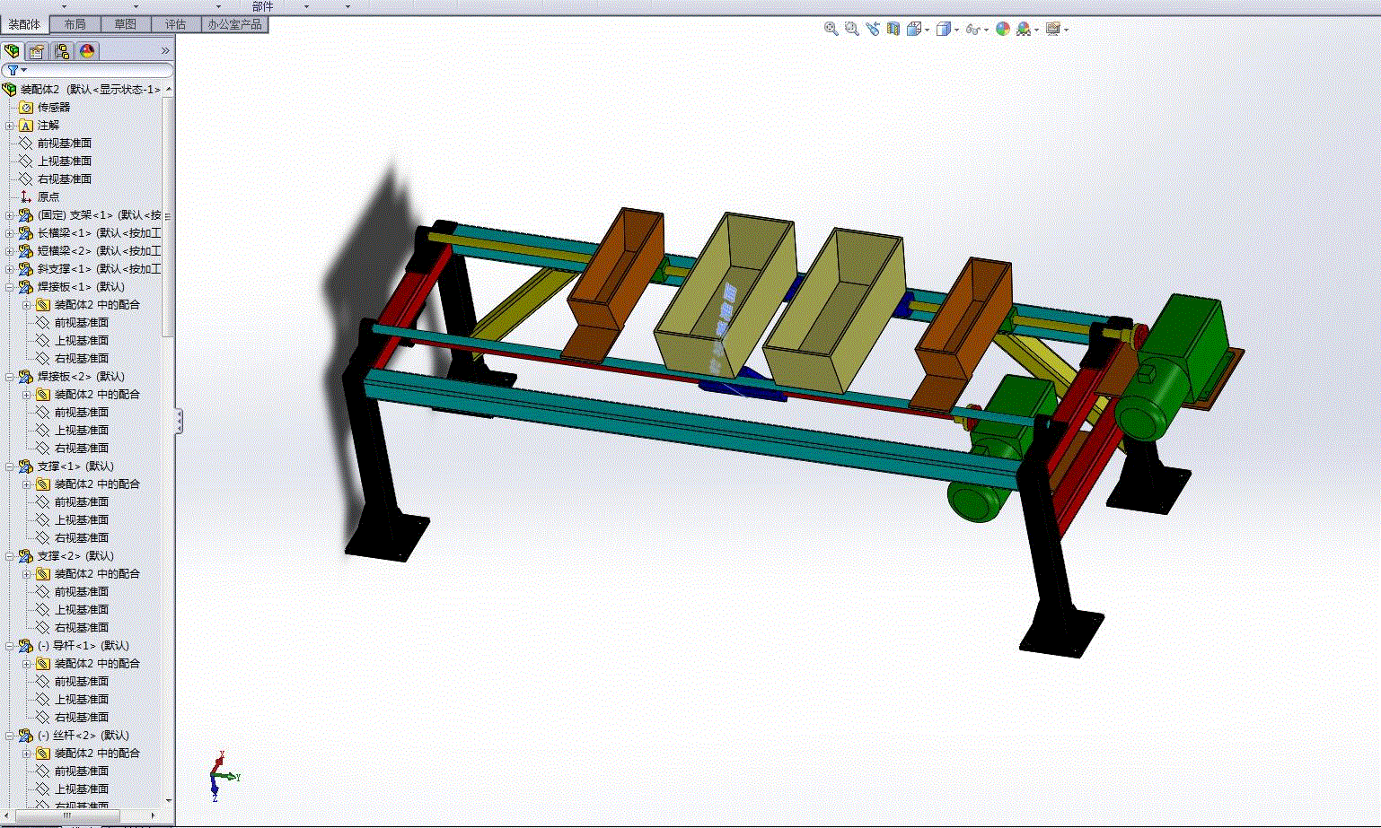
Task: Click the Apply Scene icon
Action: point(1024,29)
